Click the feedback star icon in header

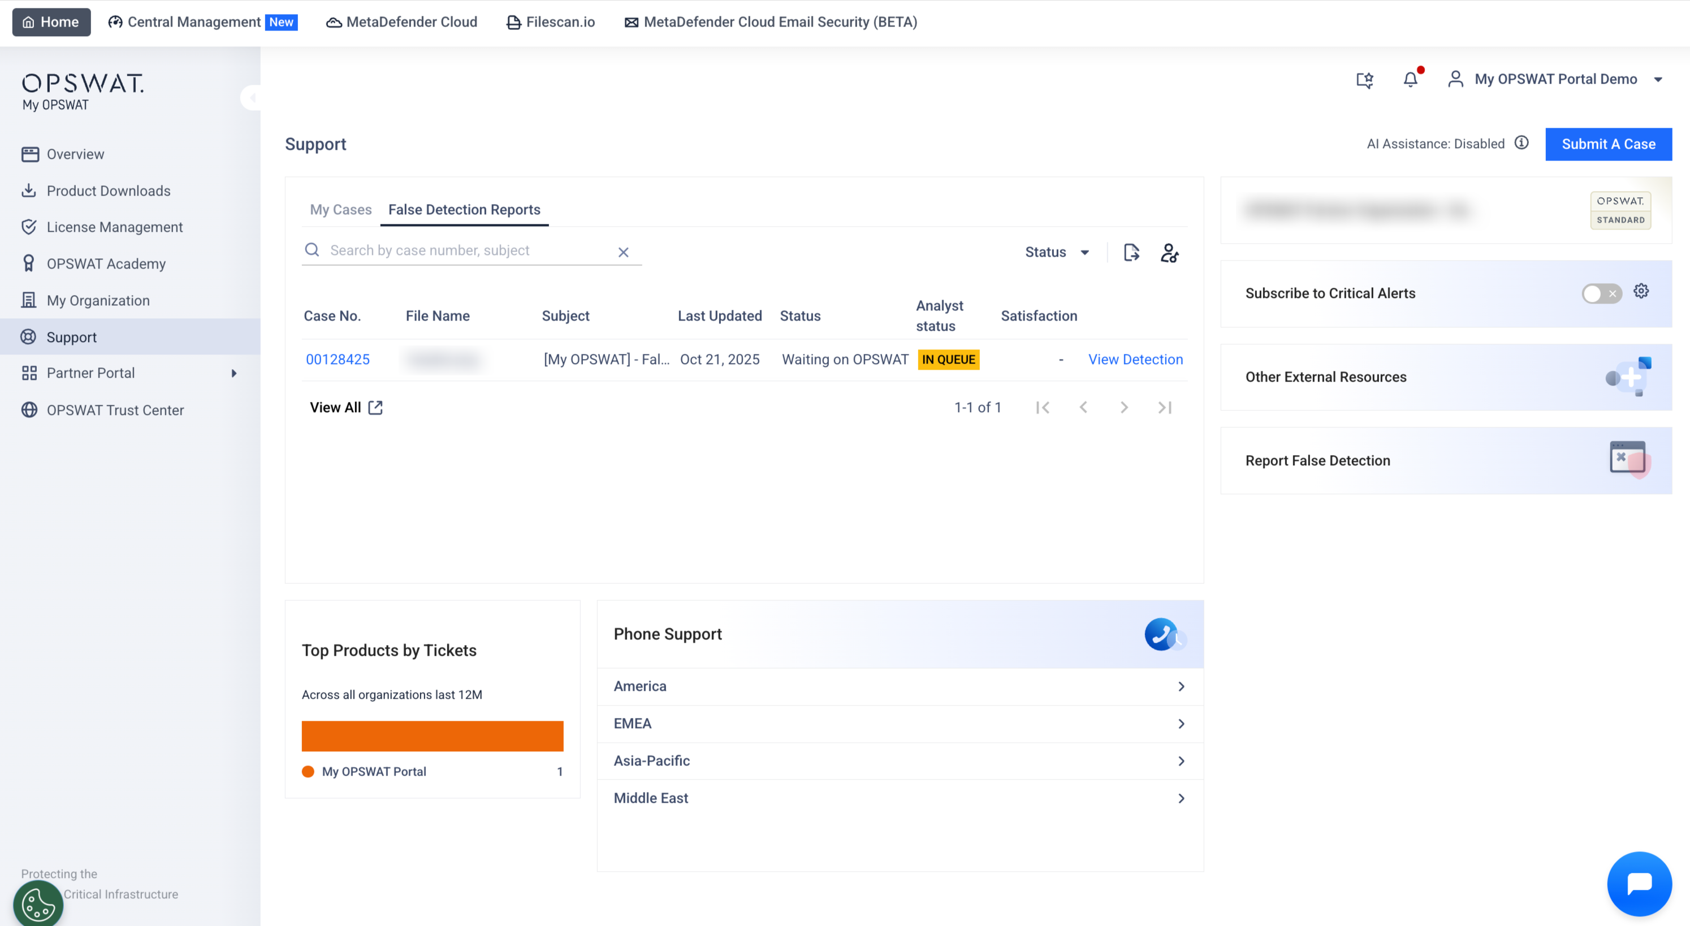coord(1364,80)
